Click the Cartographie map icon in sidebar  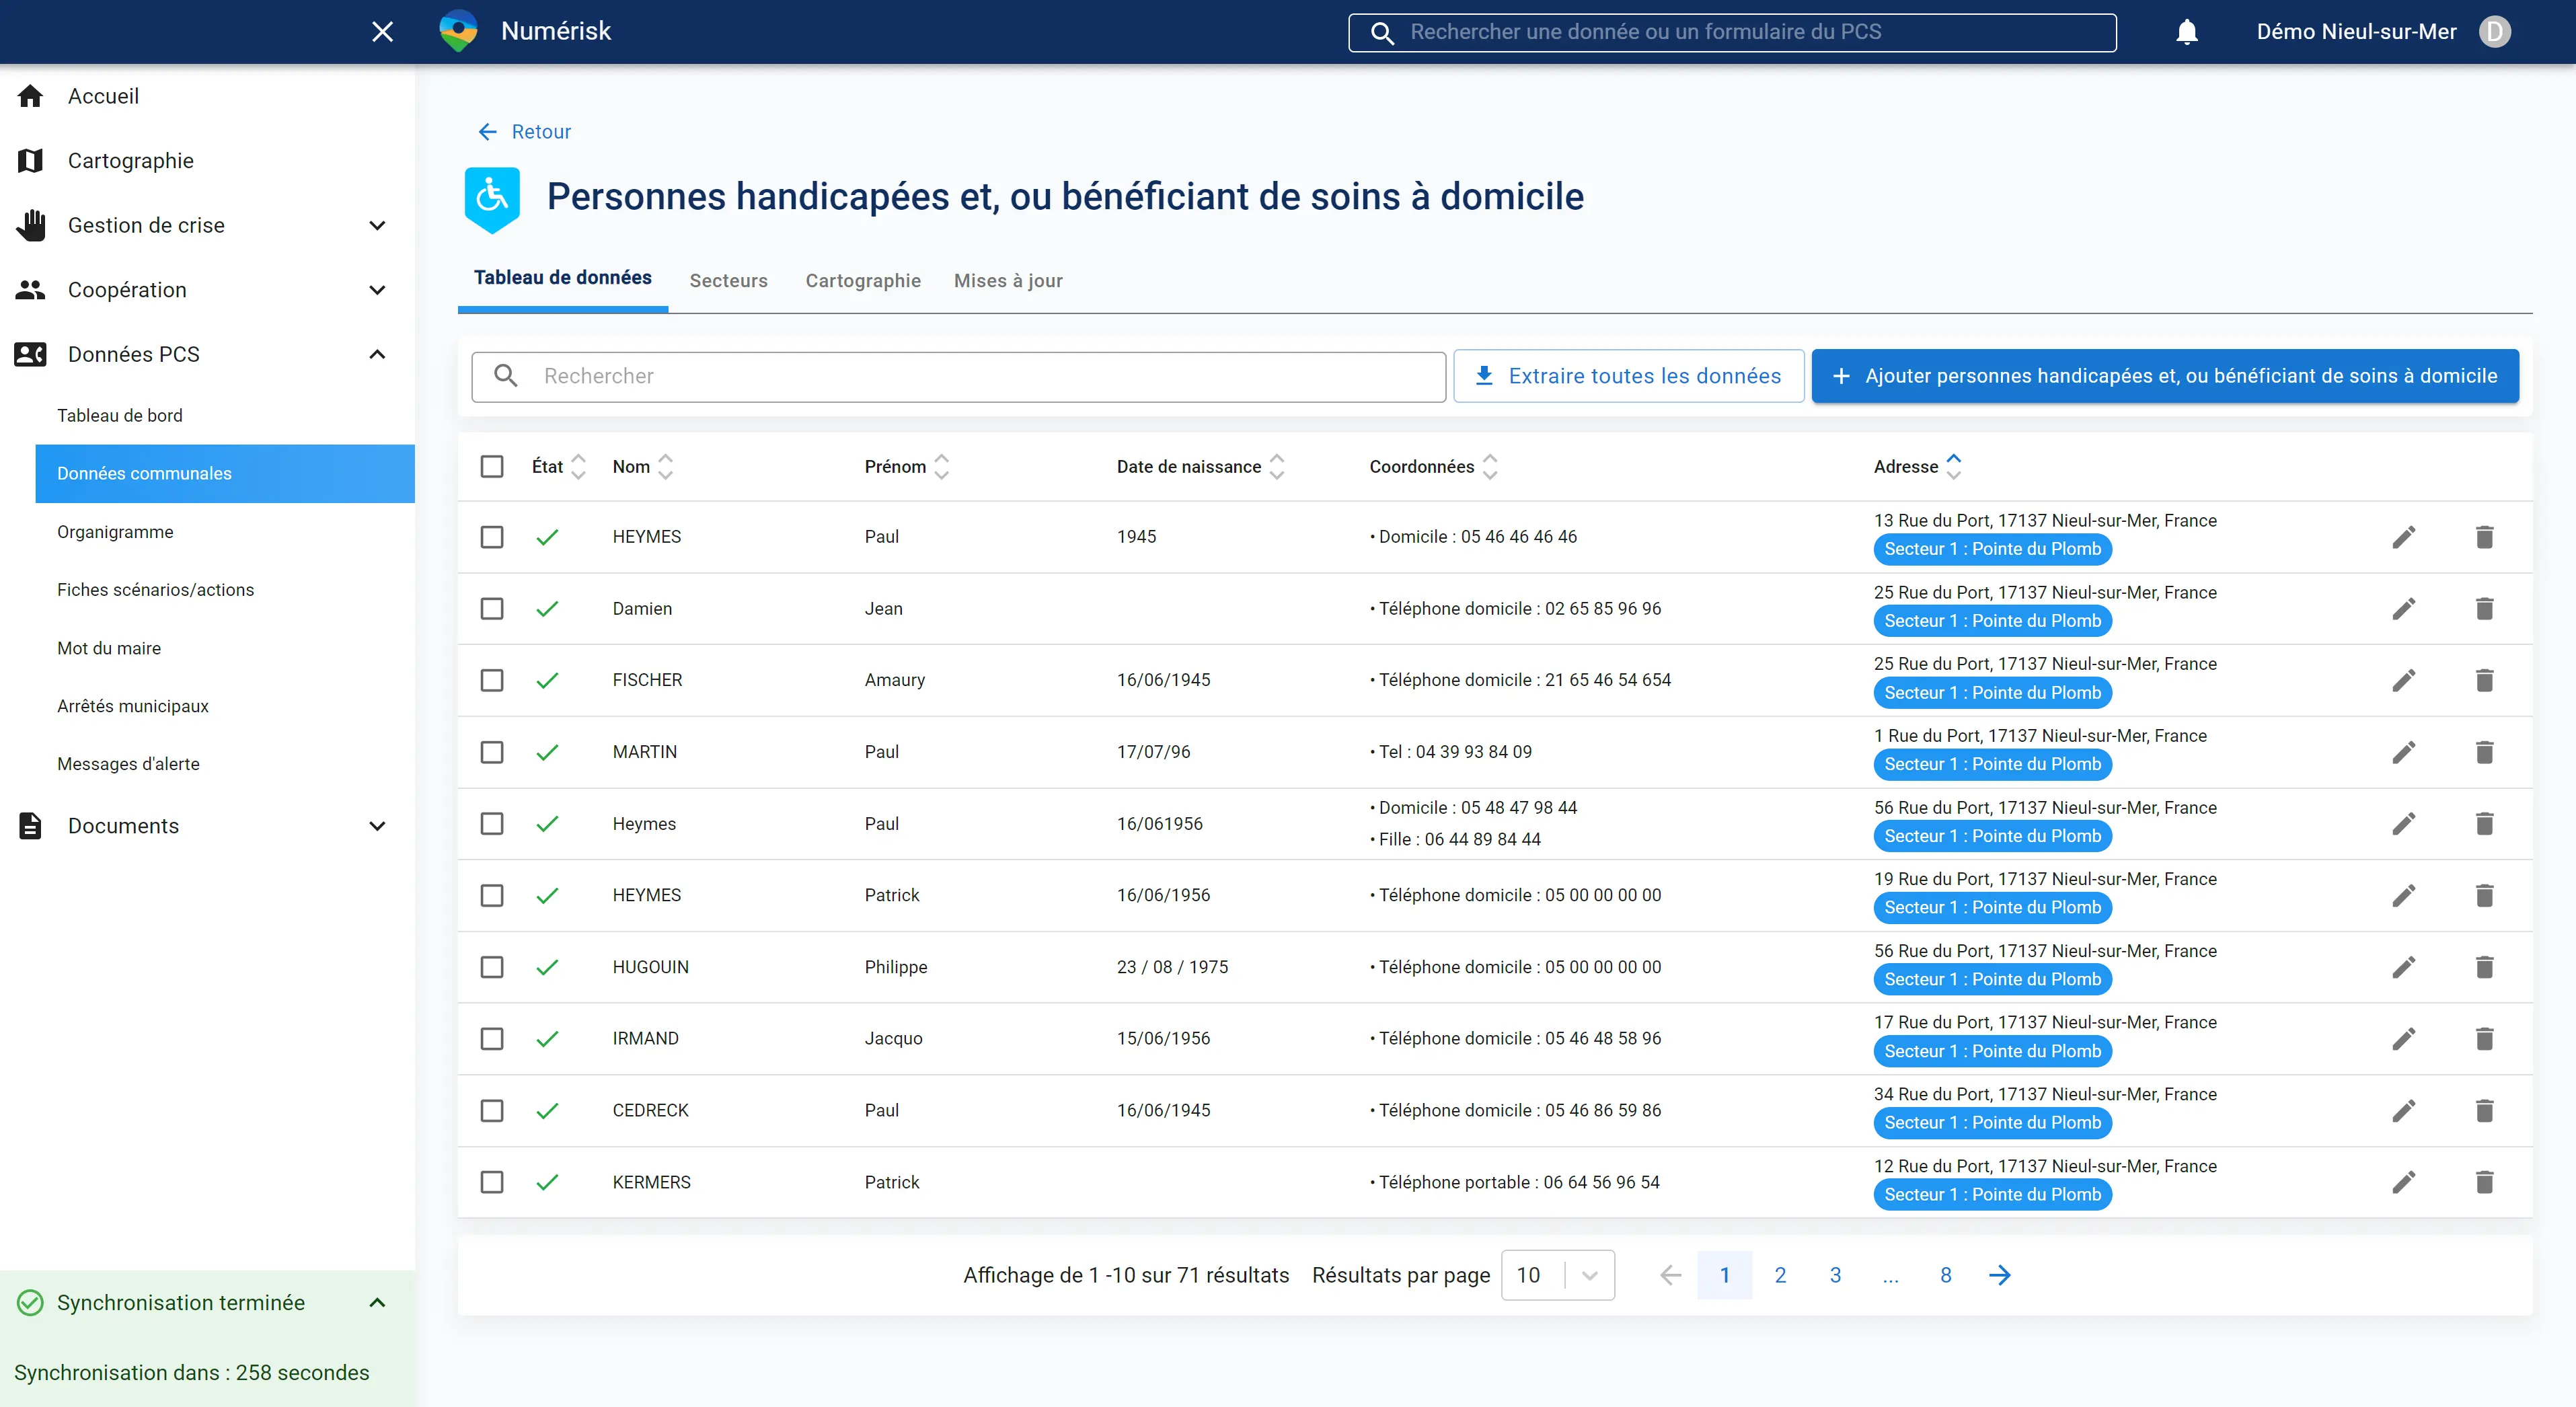31,160
